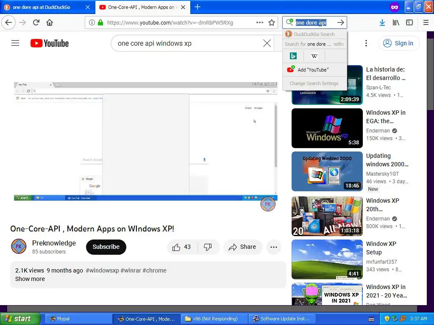Open Window XP Setup video thumbnail

click(327, 259)
